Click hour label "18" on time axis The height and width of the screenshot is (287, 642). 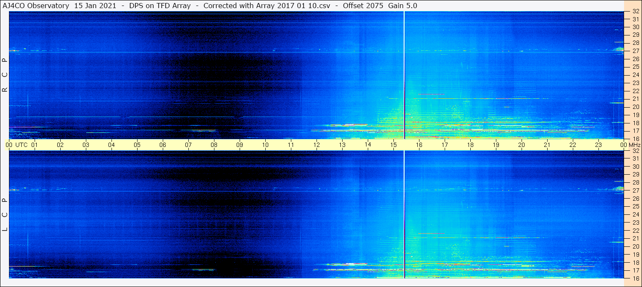click(470, 145)
